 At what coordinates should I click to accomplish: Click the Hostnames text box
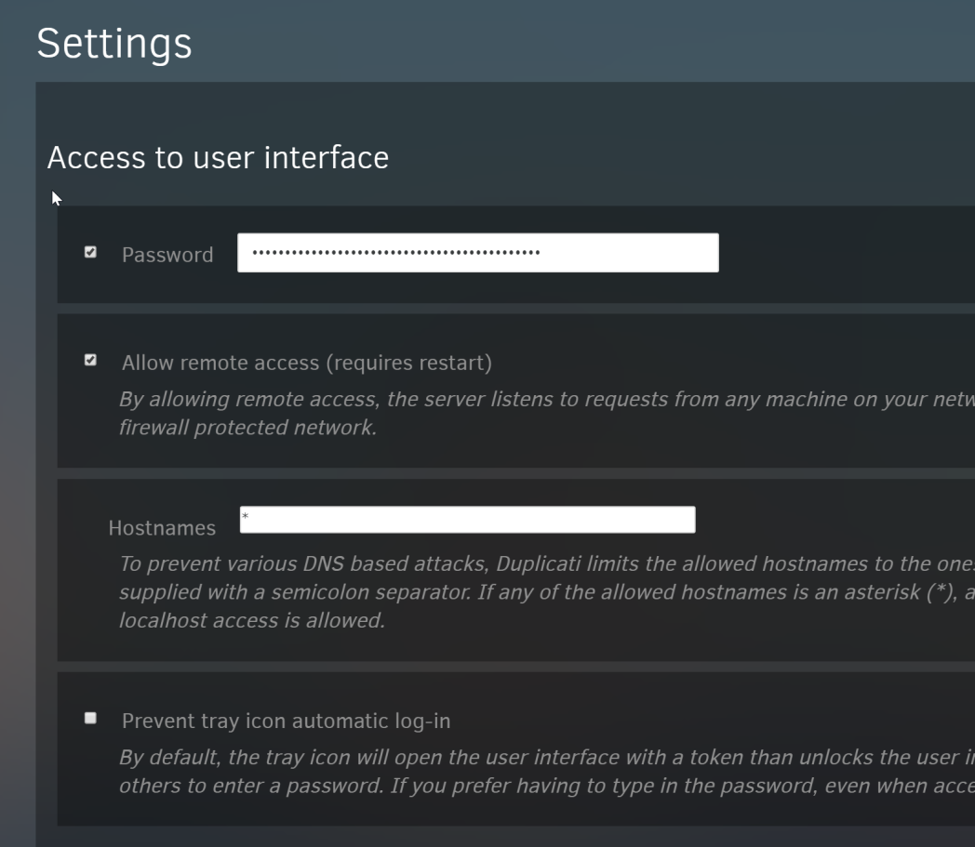coord(465,519)
